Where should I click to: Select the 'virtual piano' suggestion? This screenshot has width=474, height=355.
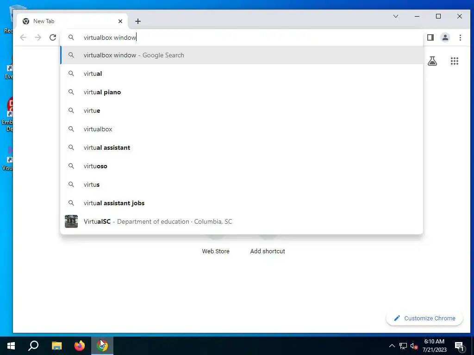coord(242,92)
